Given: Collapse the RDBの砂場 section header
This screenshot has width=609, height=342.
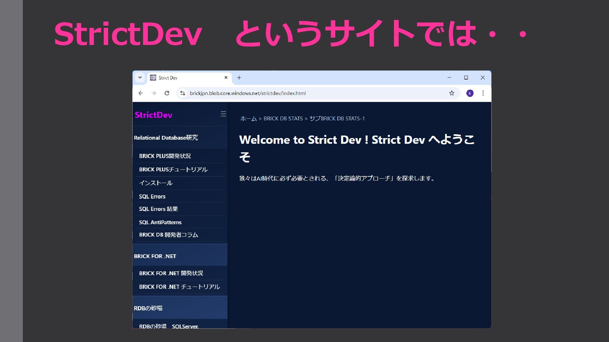Looking at the screenshot, I should pos(148,308).
